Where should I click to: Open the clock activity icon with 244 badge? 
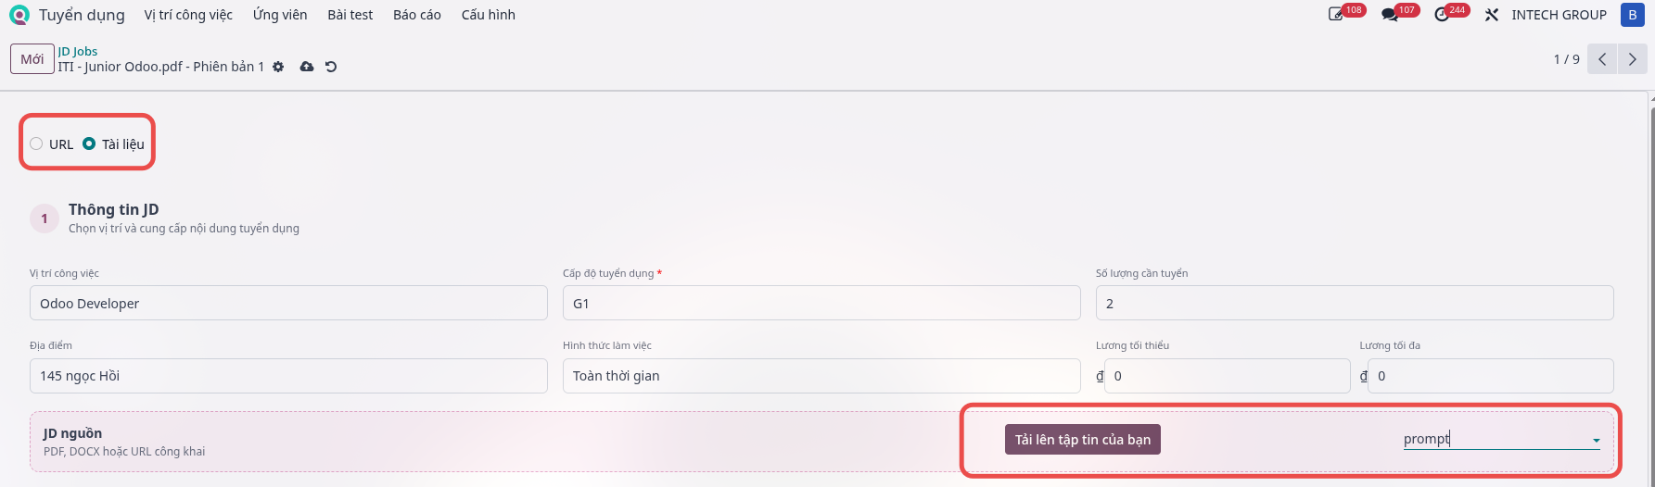1442,15
